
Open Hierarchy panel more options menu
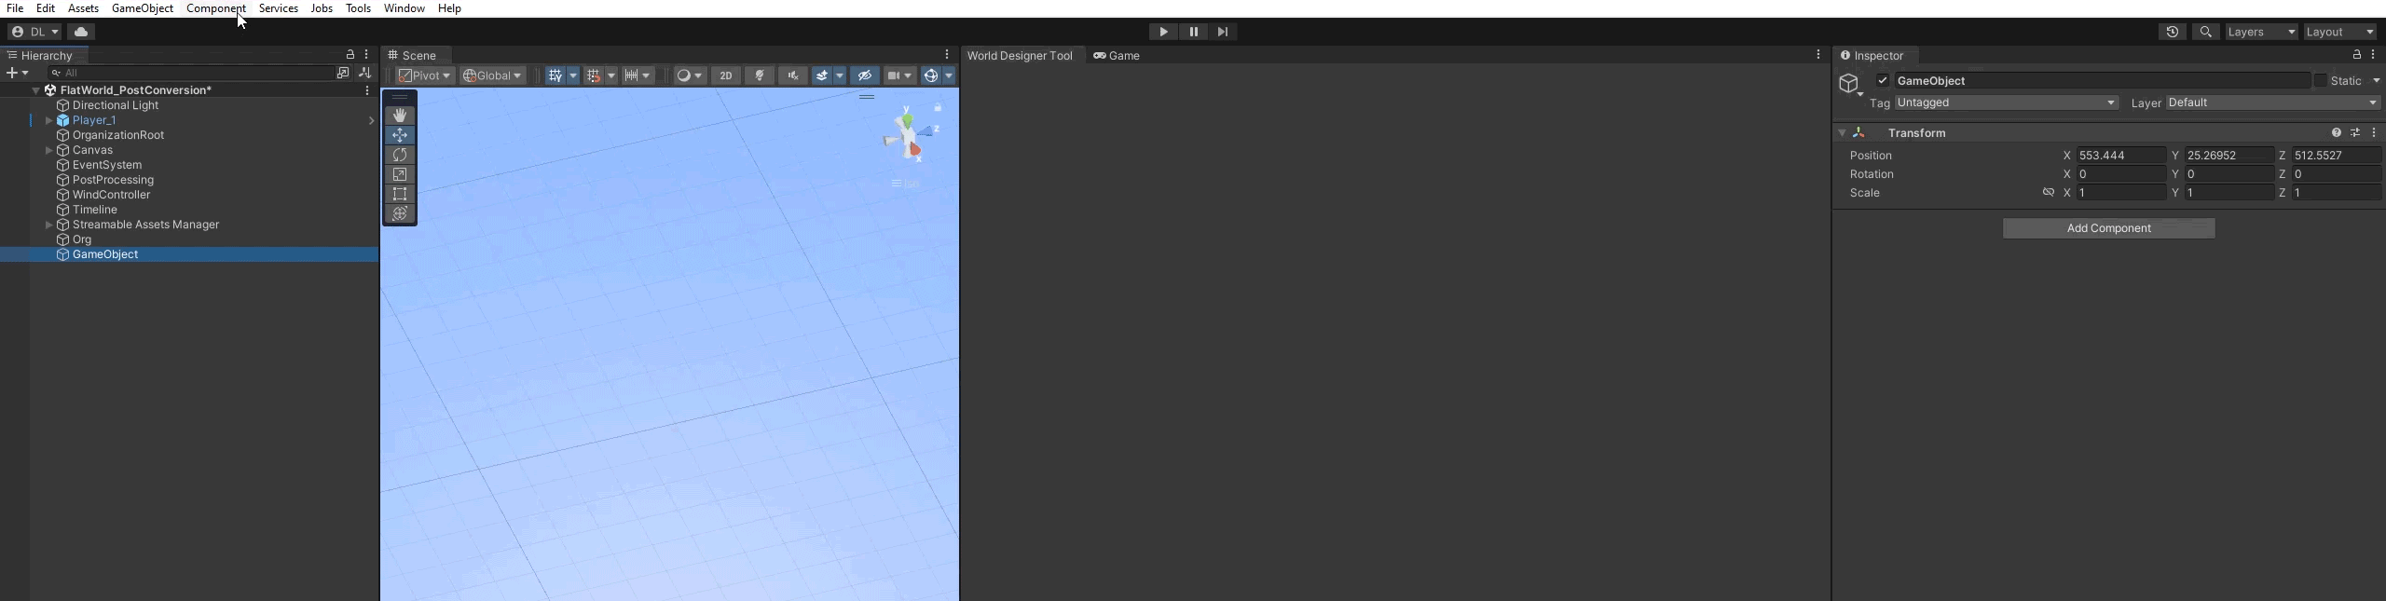(367, 55)
